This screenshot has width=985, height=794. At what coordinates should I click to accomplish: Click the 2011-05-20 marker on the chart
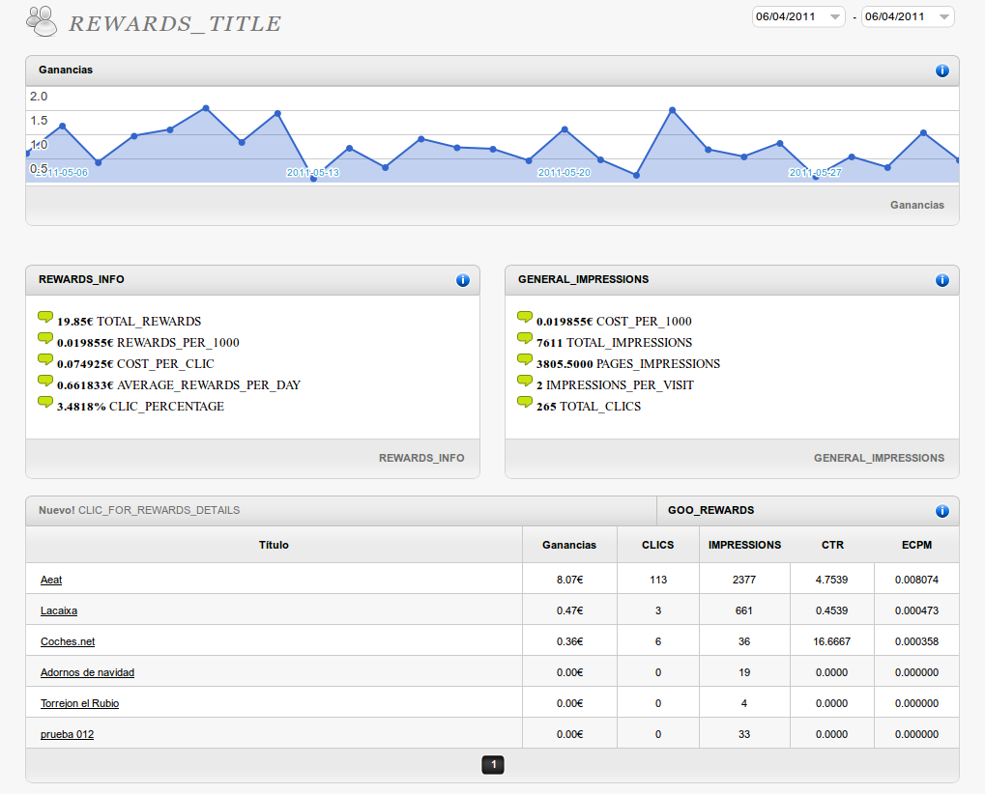[564, 173]
